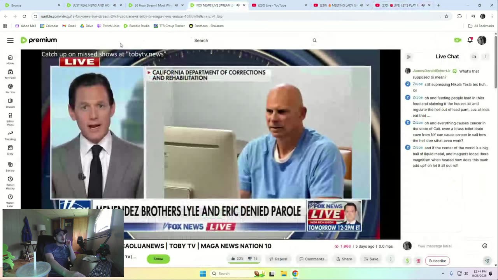This screenshot has height=280, width=498.
Task: Dislike the video with thumbs down
Action: (x=253, y=259)
